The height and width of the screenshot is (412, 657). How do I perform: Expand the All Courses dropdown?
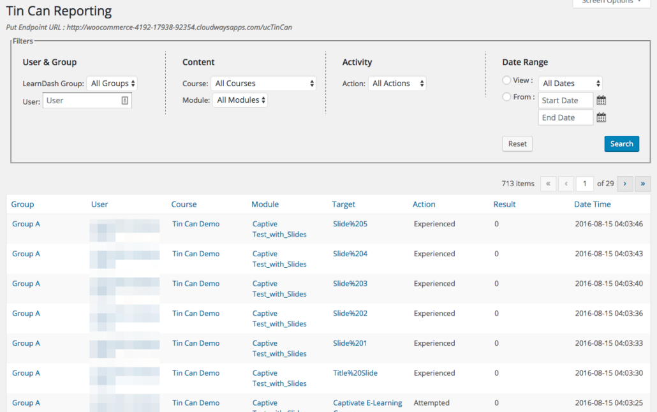(263, 84)
